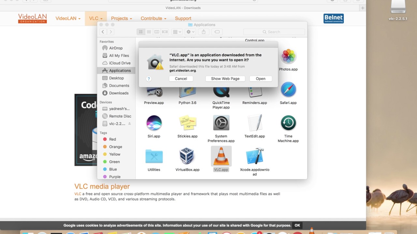Switch Finder to icon view

[141, 32]
